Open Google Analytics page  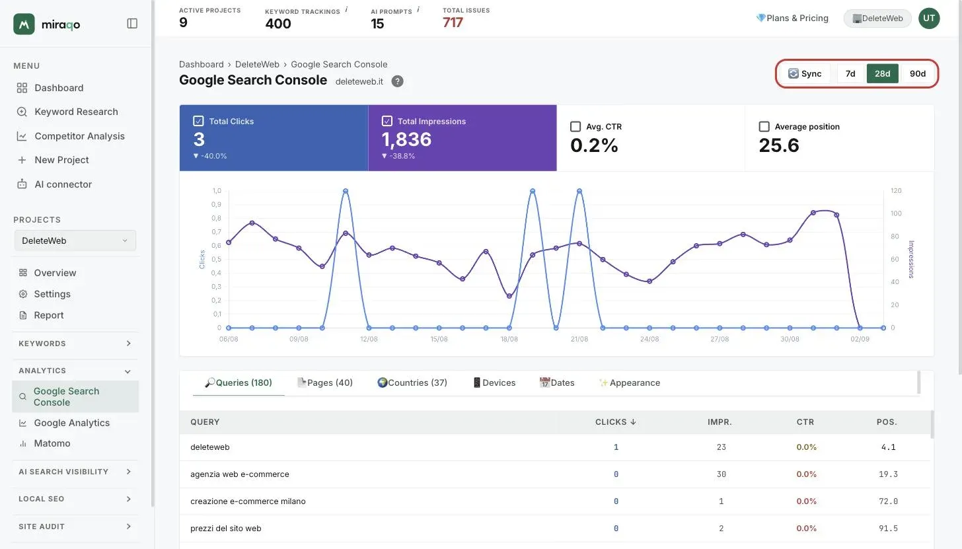pos(72,423)
